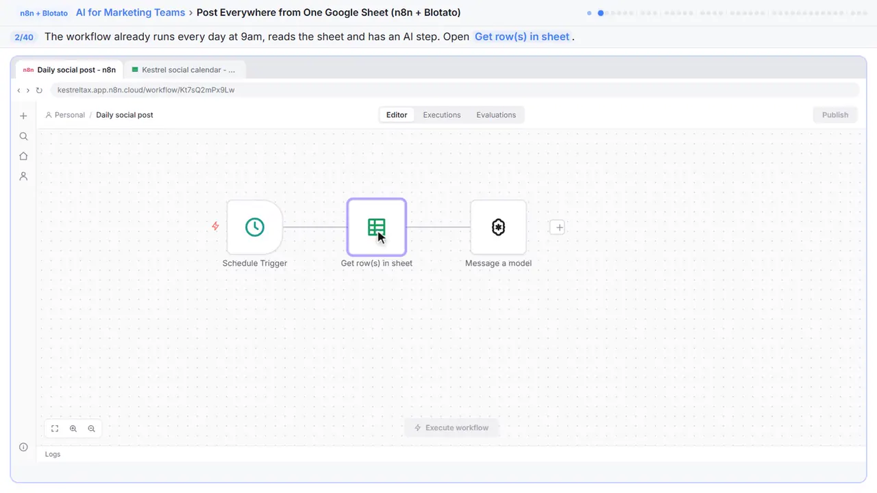Expand the Logs panel
This screenshot has width=877, height=493.
(x=53, y=454)
